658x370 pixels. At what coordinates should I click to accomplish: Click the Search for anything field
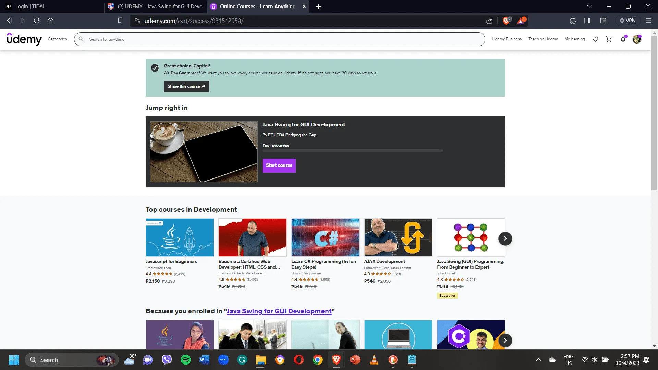(279, 39)
